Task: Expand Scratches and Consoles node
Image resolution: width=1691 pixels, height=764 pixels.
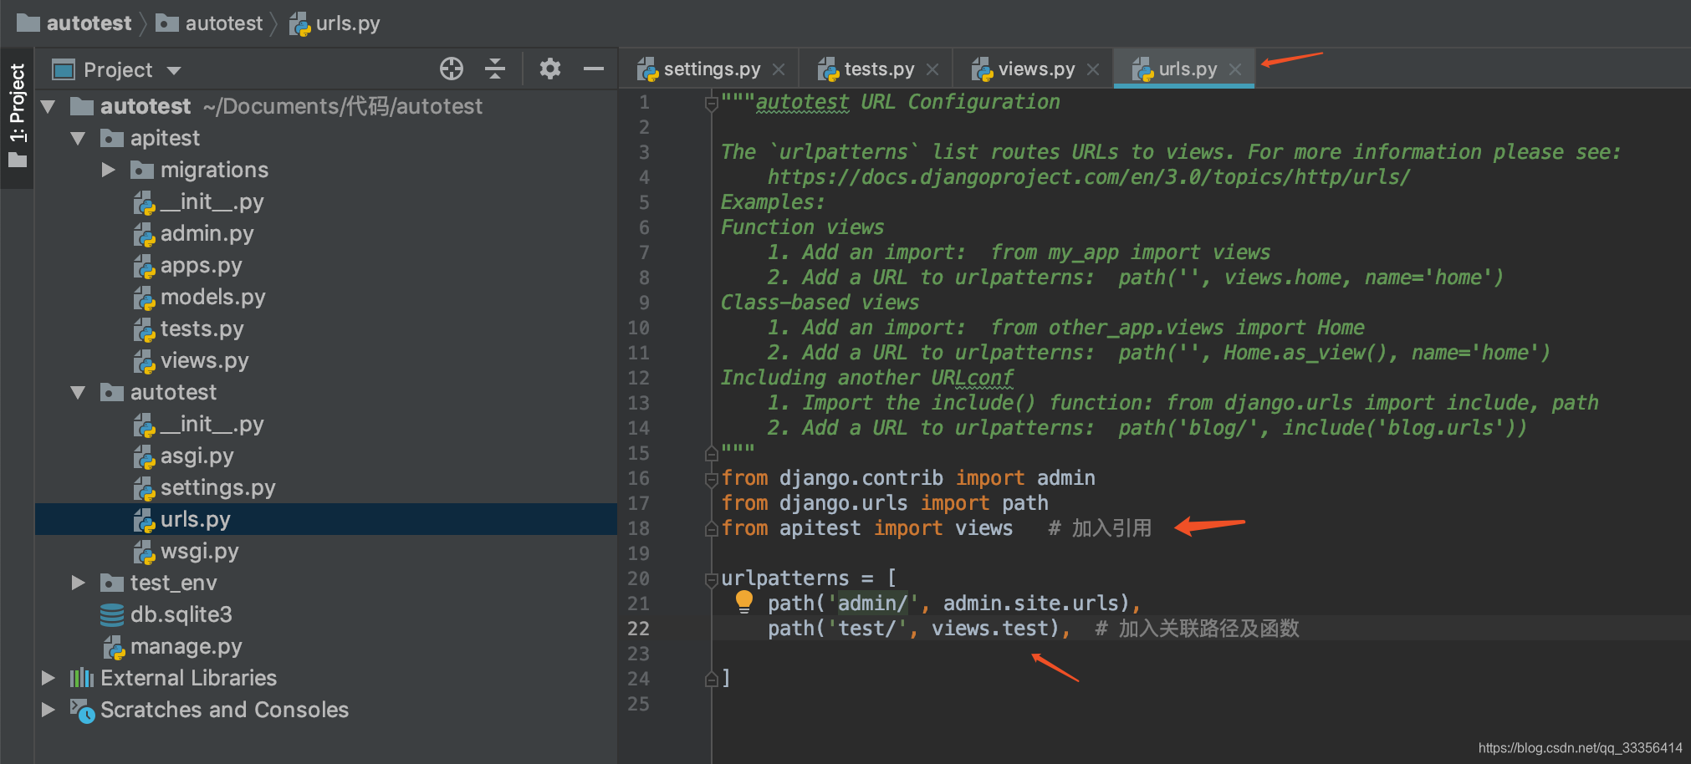Action: click(x=48, y=710)
